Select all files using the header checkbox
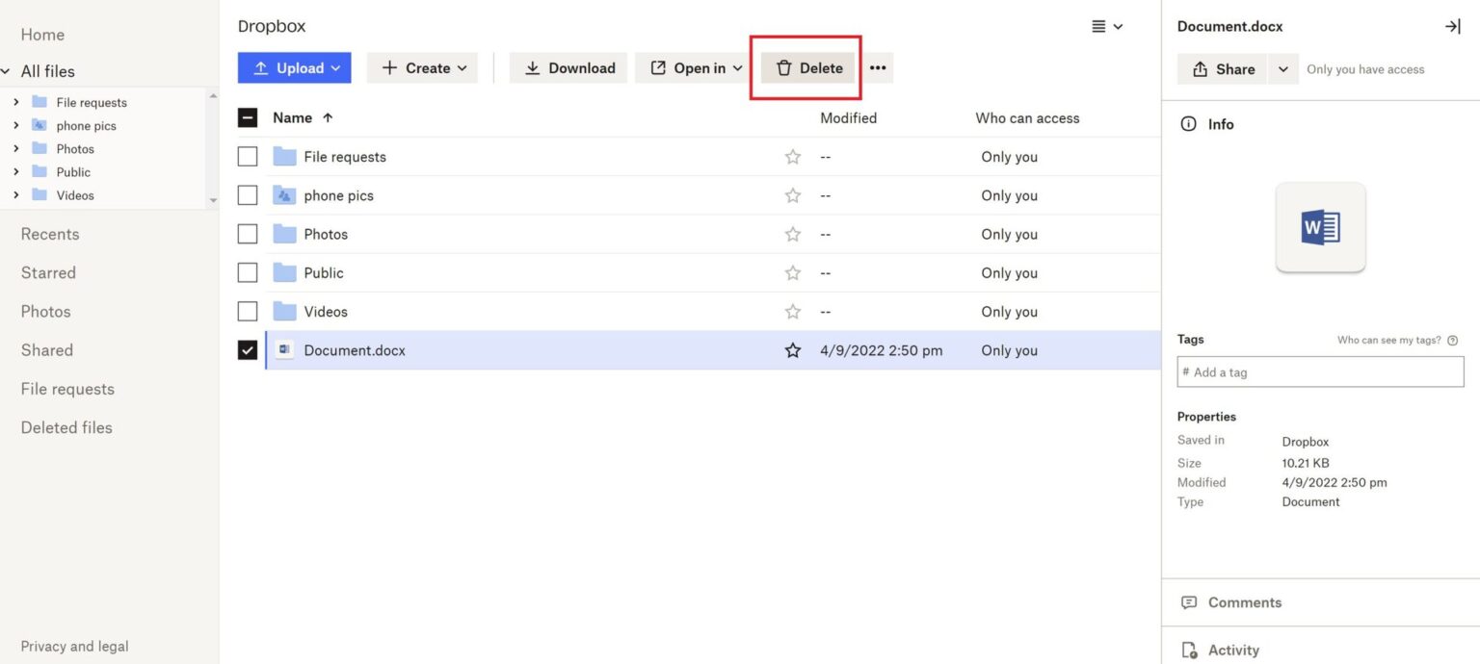Screen dimensions: 1480x664 coord(247,116)
